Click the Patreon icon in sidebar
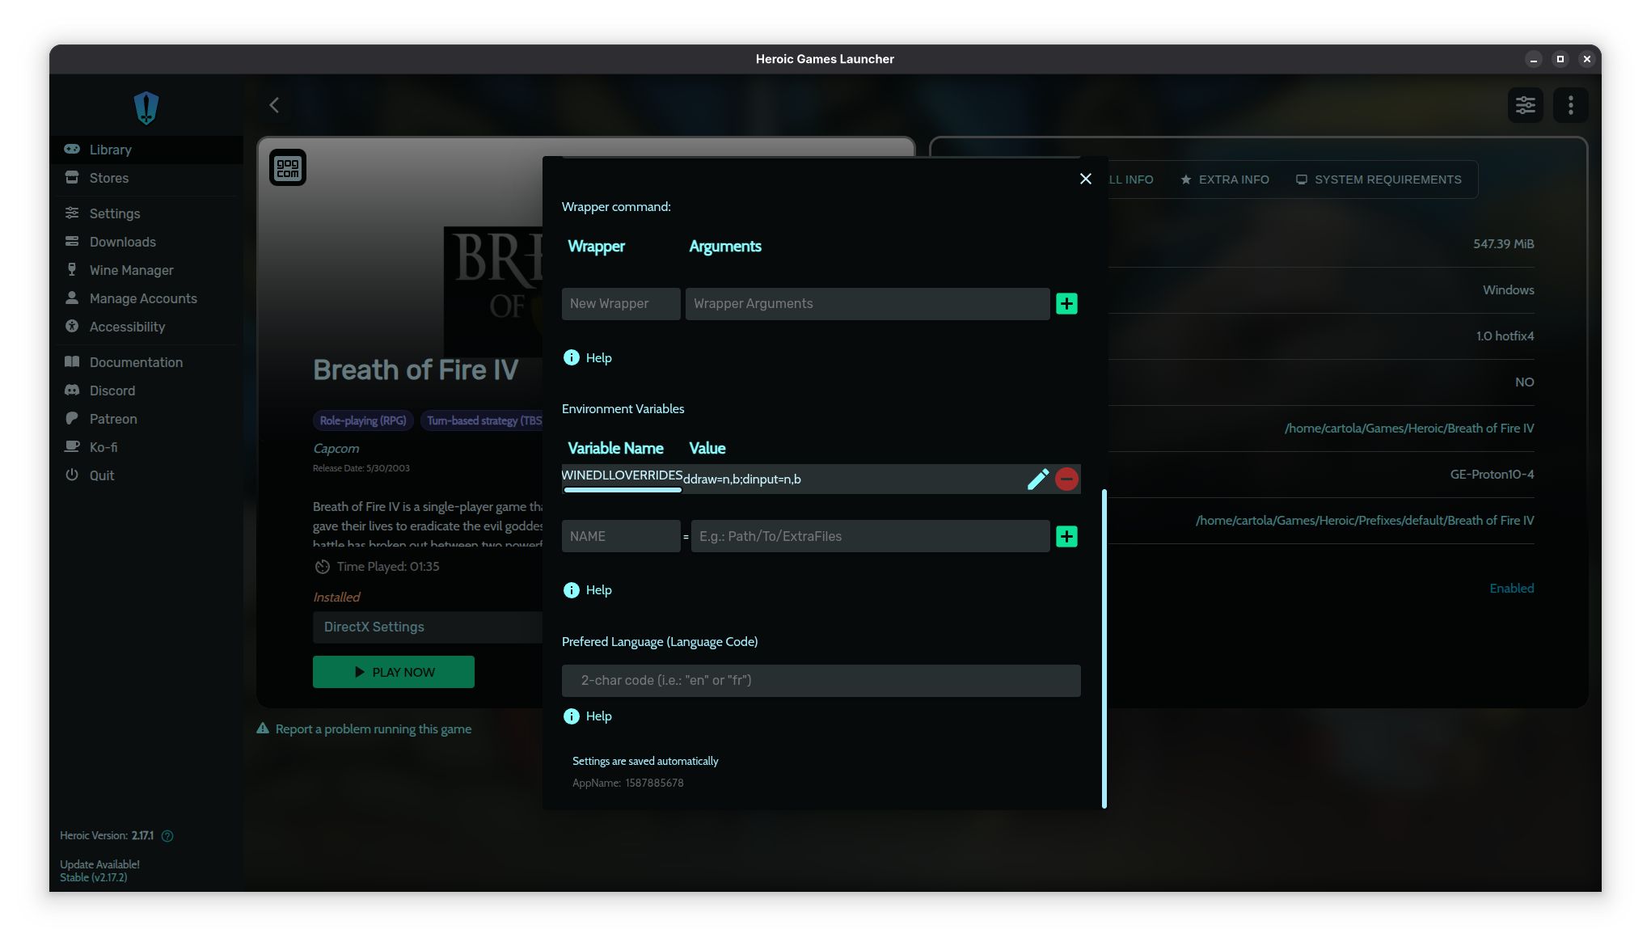The image size is (1651, 946). [72, 418]
